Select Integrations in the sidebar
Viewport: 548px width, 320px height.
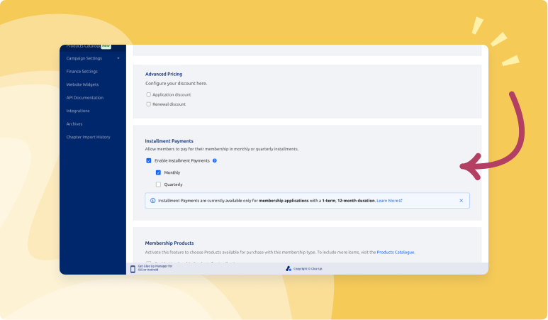coord(78,111)
